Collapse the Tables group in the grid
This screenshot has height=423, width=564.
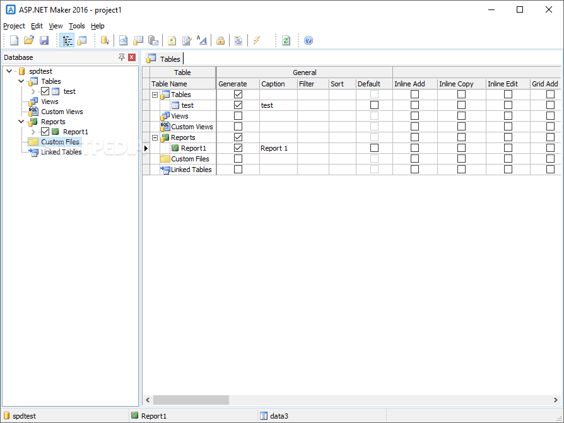pos(155,95)
